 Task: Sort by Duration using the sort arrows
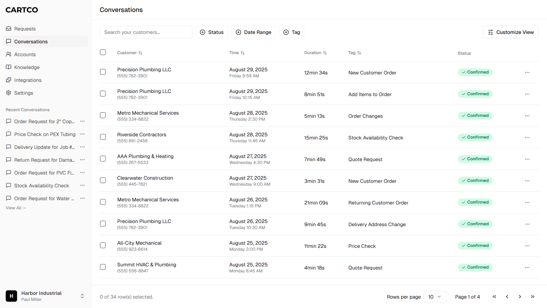coord(325,53)
